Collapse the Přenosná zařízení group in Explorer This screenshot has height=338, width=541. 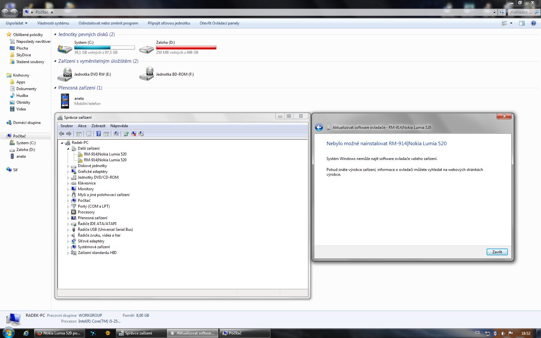click(55, 88)
